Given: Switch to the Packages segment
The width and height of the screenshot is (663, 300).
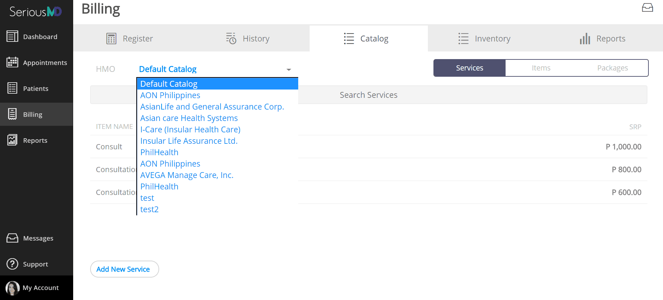Looking at the screenshot, I should (612, 68).
